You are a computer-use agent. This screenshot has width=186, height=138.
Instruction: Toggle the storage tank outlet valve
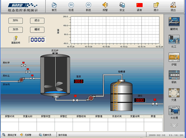[x=155, y=102]
